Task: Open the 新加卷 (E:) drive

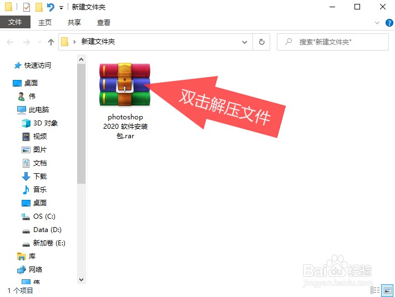Action: pyautogui.click(x=49, y=243)
